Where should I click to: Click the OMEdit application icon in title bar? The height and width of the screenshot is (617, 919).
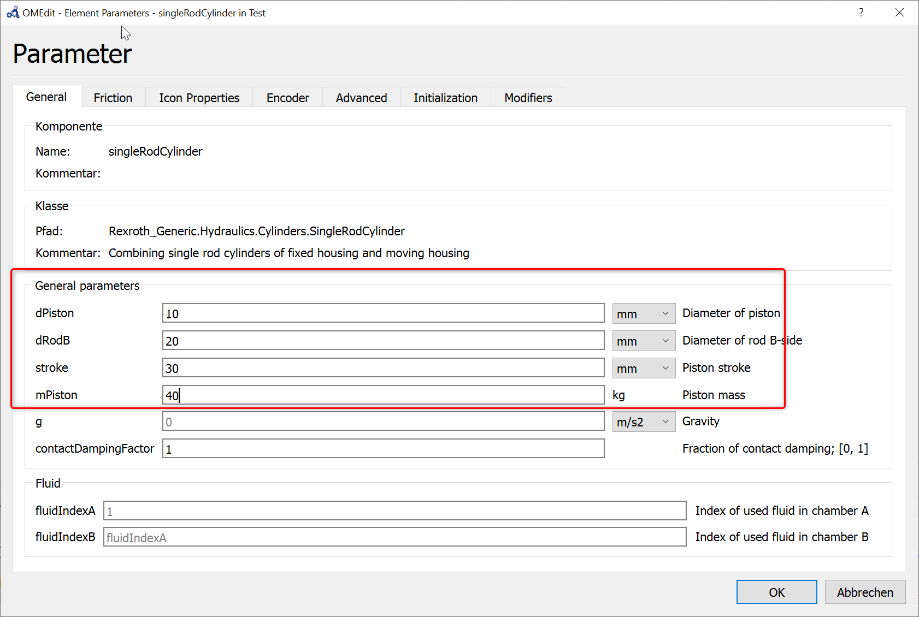tap(11, 12)
